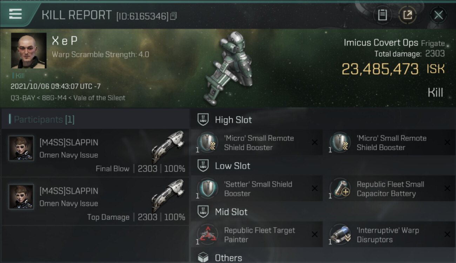Image resolution: width=456 pixels, height=263 pixels.
Task: Click first 'Micro' Small Remote Shield Booster icon
Action: point(207,142)
